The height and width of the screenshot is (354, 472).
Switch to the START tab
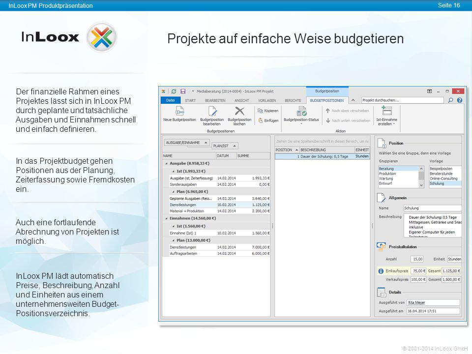[x=190, y=100]
